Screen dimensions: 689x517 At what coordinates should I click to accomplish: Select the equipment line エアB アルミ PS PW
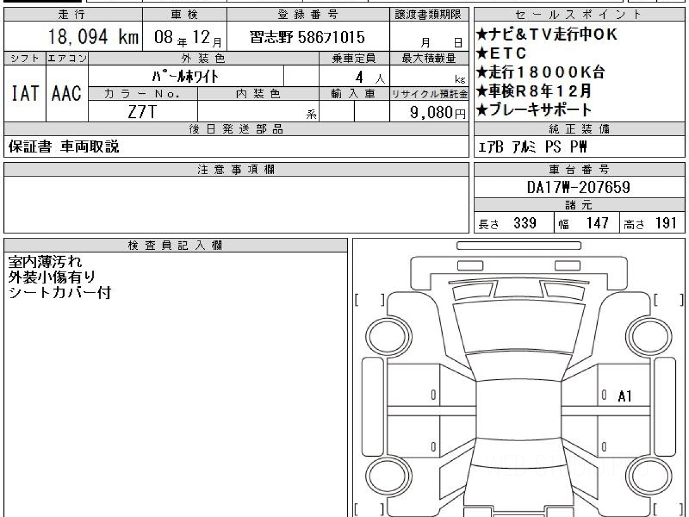point(533,148)
